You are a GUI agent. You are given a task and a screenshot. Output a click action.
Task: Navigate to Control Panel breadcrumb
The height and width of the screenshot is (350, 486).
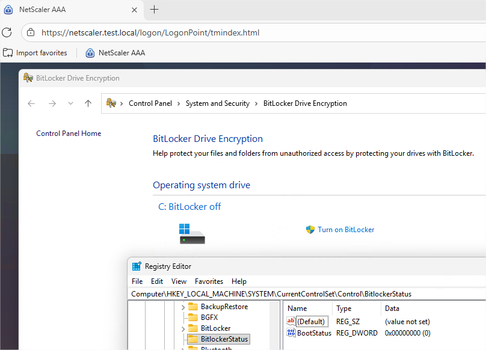150,103
